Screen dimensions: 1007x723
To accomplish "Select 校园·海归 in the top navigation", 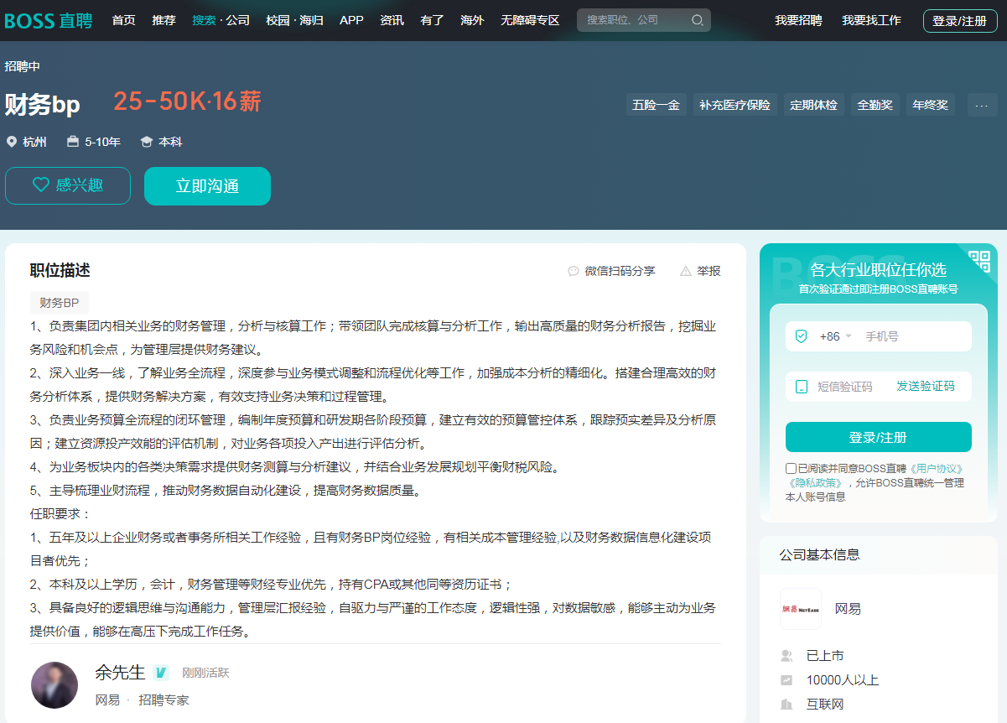I will [294, 19].
